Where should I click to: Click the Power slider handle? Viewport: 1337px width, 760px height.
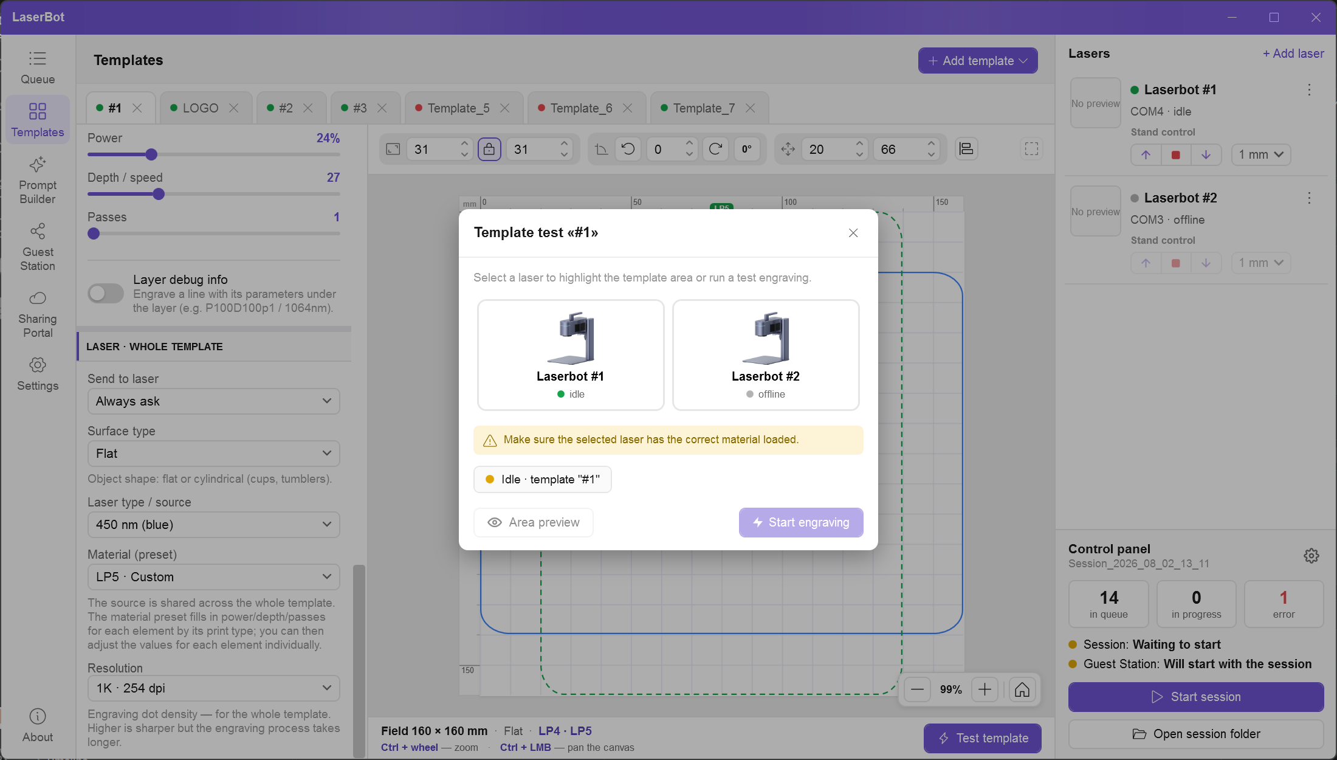tap(152, 154)
